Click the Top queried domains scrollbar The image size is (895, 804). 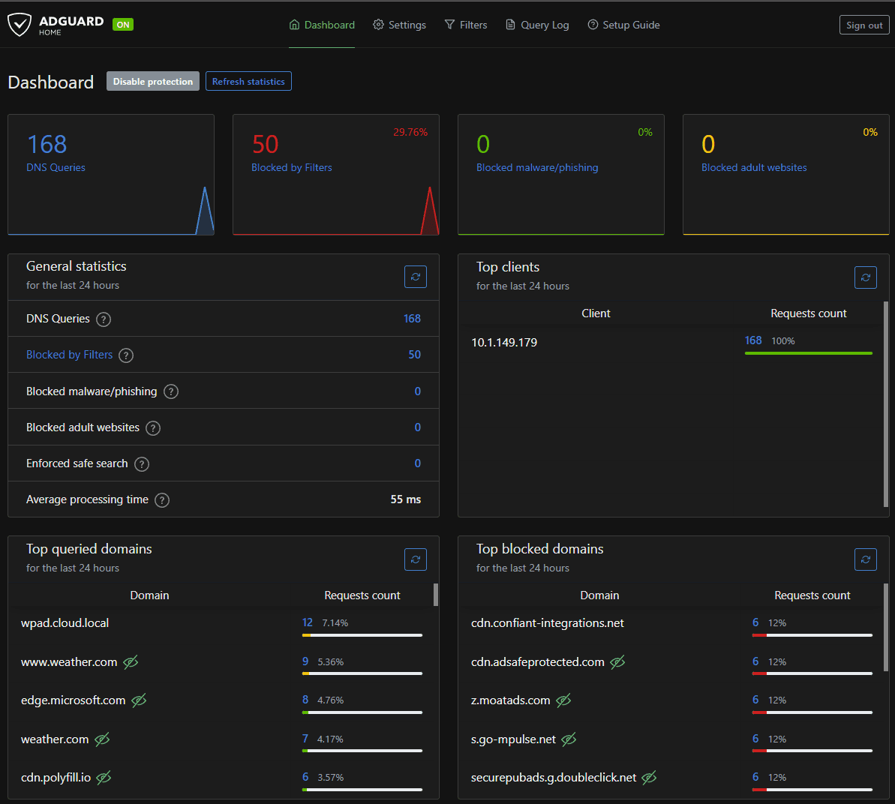click(436, 595)
